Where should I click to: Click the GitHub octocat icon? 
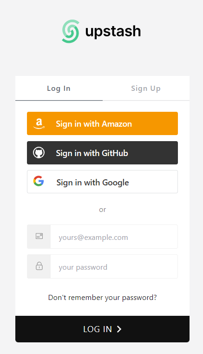coord(39,153)
